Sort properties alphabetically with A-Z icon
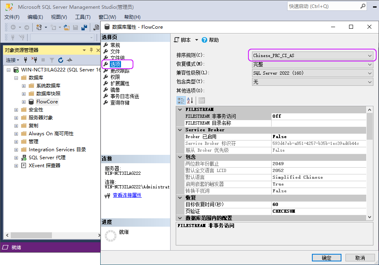The width and height of the screenshot is (379, 265). coord(190,100)
